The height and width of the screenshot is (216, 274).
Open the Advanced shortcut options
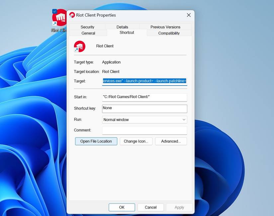point(171,141)
